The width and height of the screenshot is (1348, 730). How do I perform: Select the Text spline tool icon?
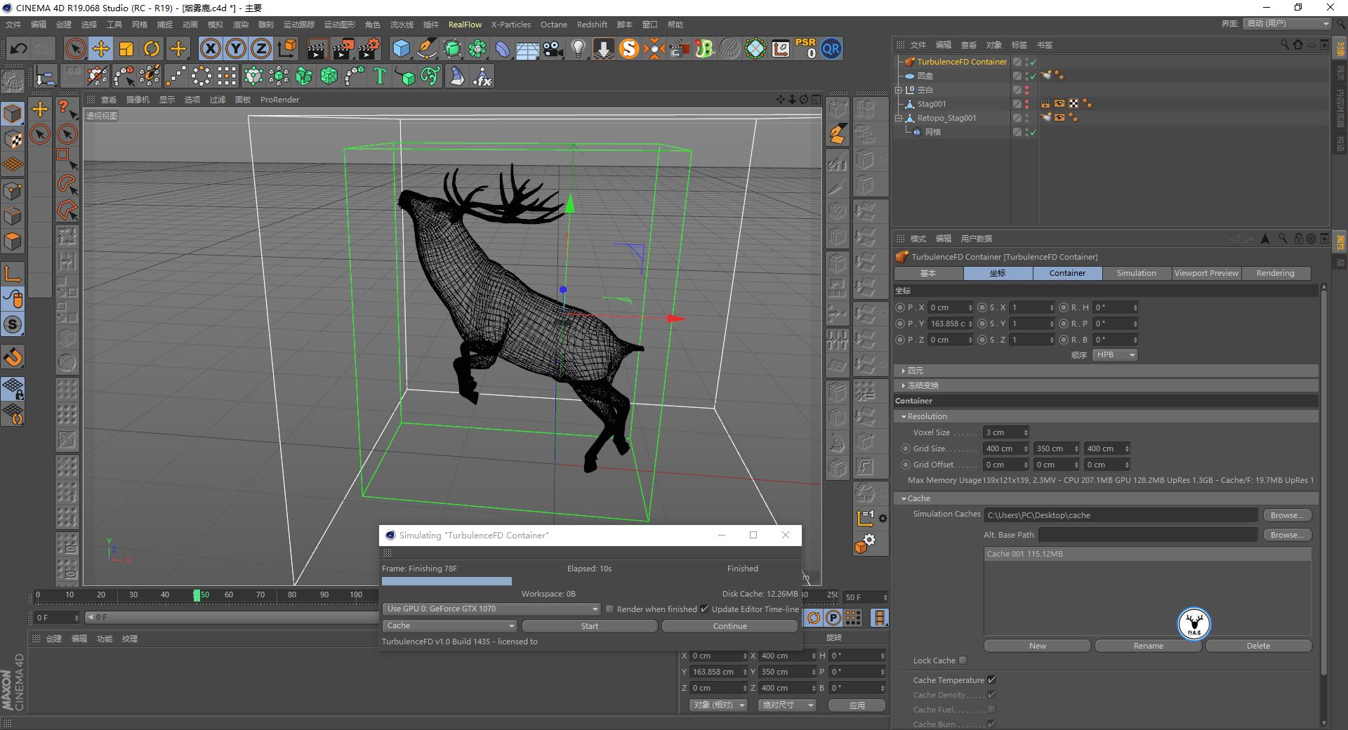379,76
